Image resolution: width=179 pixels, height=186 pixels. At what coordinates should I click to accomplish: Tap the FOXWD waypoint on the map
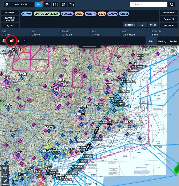coord(101,122)
